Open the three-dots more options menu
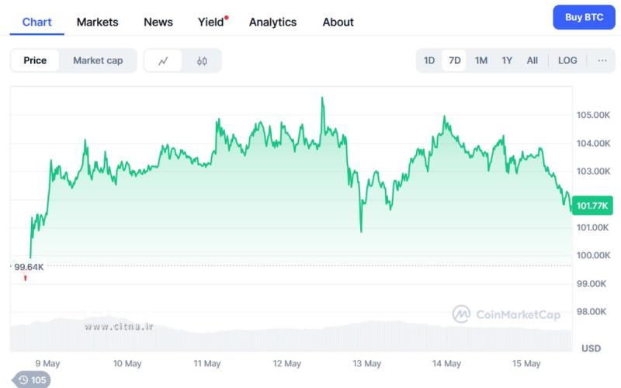Image resolution: width=621 pixels, height=388 pixels. click(x=602, y=61)
